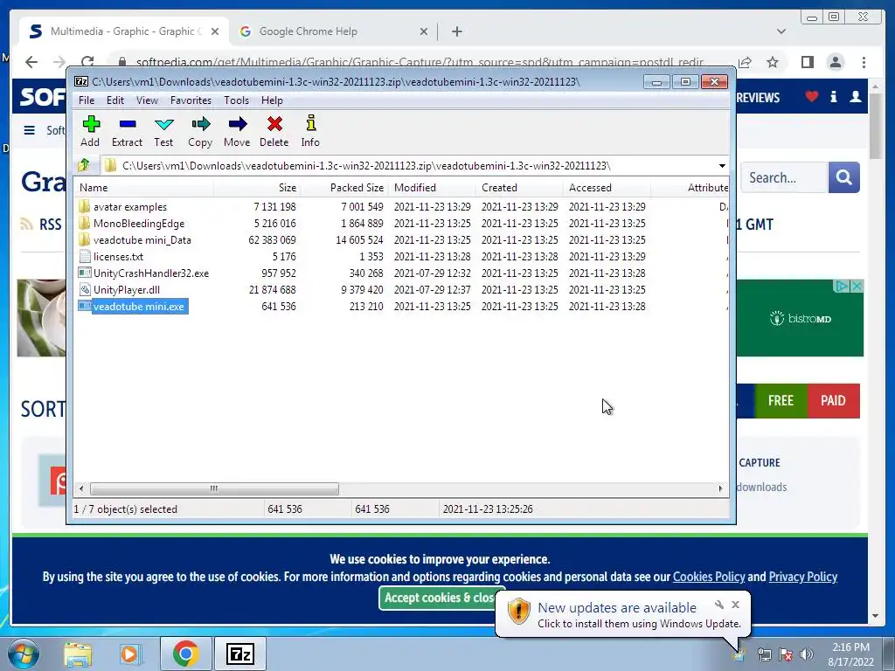Open Chrome's three-dot menu
Viewport: 895px width, 671px height.
pos(864,62)
